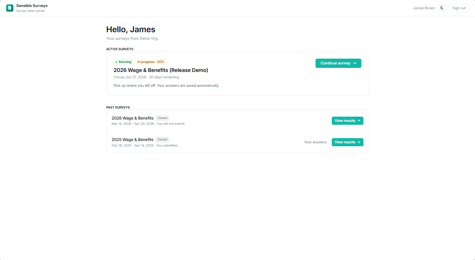Click the ACTIVE SURVEYS section label
Image resolution: width=475 pixels, height=260 pixels.
120,49
